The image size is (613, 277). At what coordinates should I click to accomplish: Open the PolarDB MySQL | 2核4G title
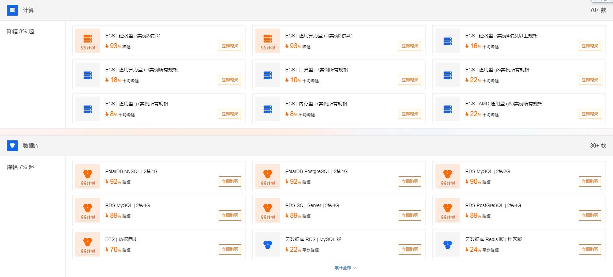point(131,171)
